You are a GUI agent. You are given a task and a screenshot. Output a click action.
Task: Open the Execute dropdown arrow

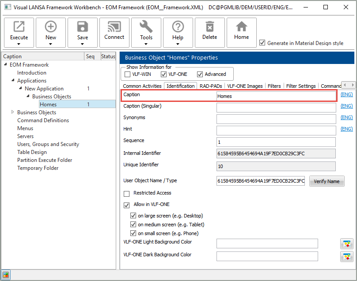click(x=19, y=44)
